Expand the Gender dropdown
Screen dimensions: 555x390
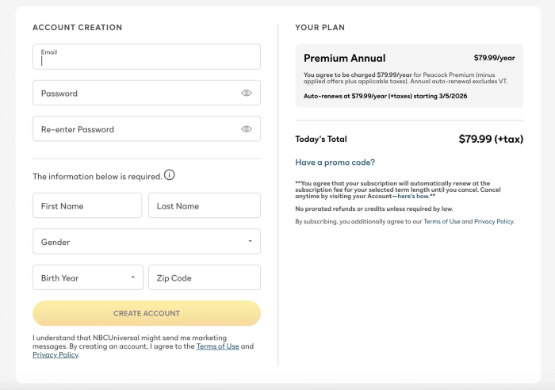(147, 241)
